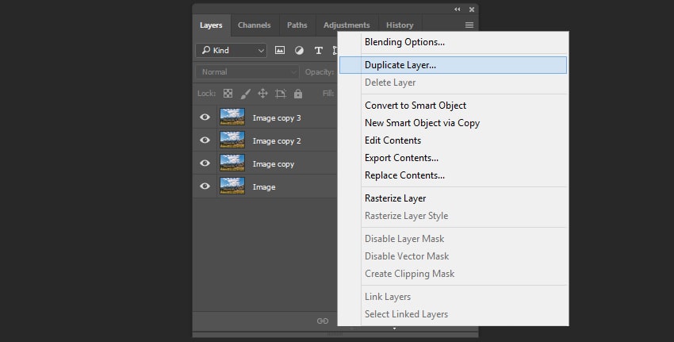
Task: Click the pixel layer filter icon
Action: [x=280, y=50]
